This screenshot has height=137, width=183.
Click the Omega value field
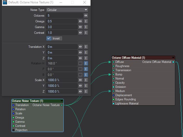pyautogui.click(x=62, y=21)
